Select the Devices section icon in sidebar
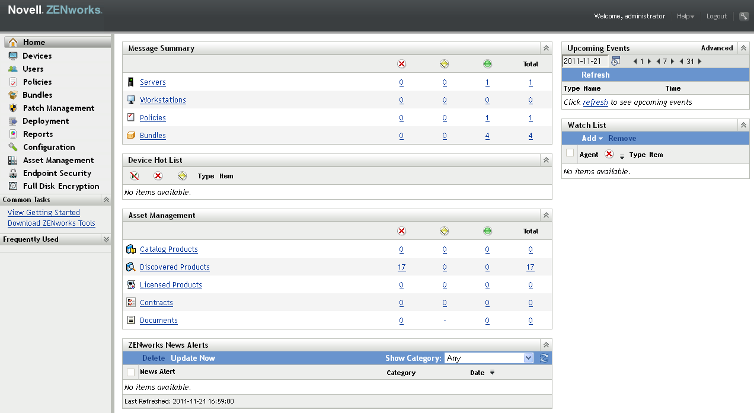The height and width of the screenshot is (413, 754). pos(13,55)
